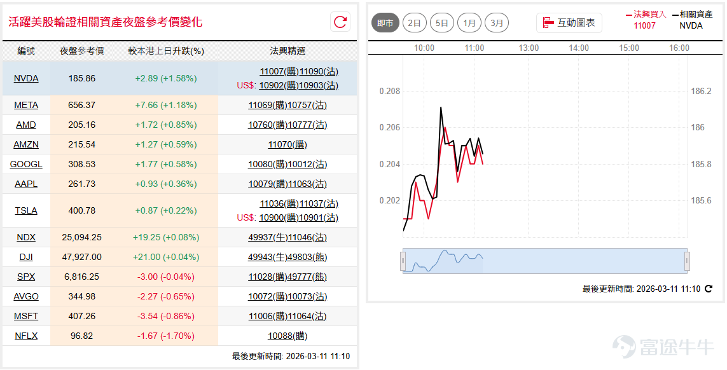727x370 pixels.
Task: Open the AAPL ticker link
Action: point(26,184)
